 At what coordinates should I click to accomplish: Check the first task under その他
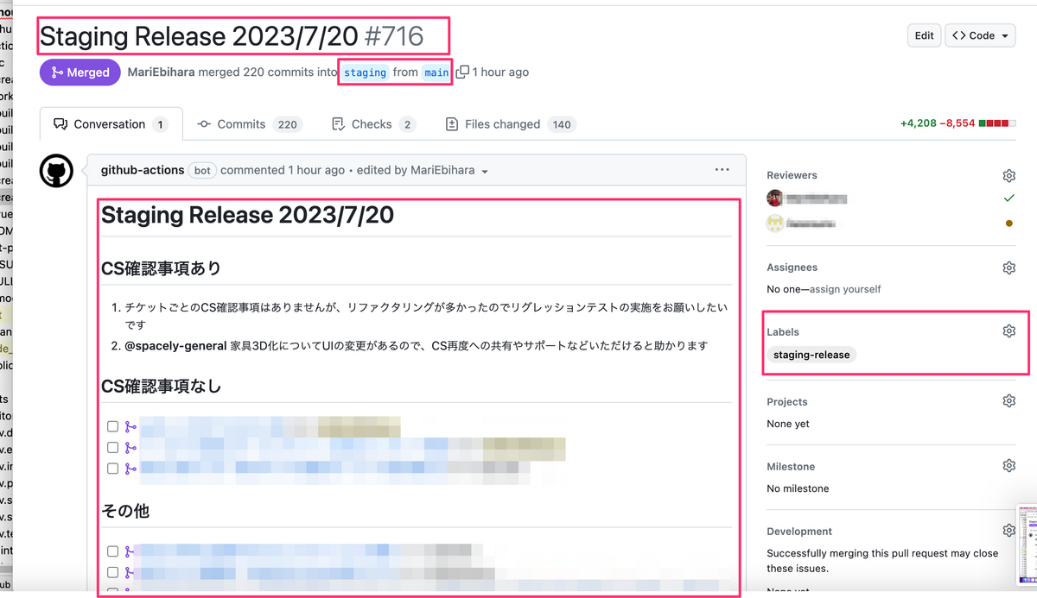[x=112, y=551]
